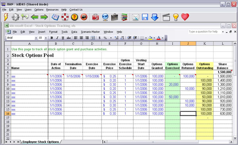Click the stacked books icon

(x=124, y=17)
